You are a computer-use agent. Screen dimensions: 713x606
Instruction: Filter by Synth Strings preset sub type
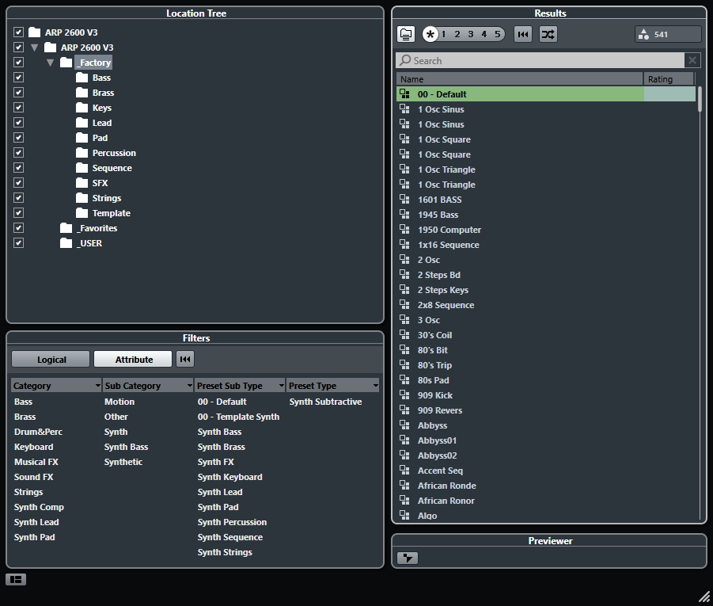click(x=225, y=552)
